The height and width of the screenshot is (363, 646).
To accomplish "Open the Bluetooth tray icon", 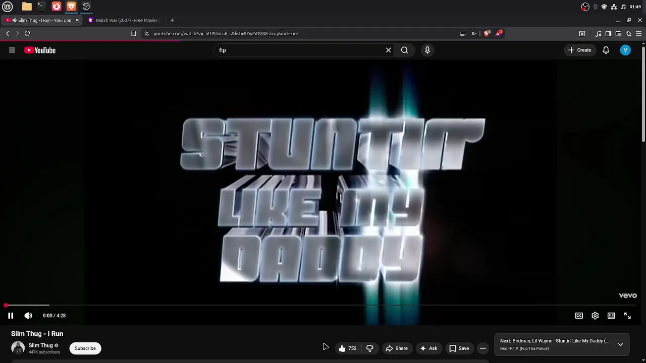I will pos(596,7).
